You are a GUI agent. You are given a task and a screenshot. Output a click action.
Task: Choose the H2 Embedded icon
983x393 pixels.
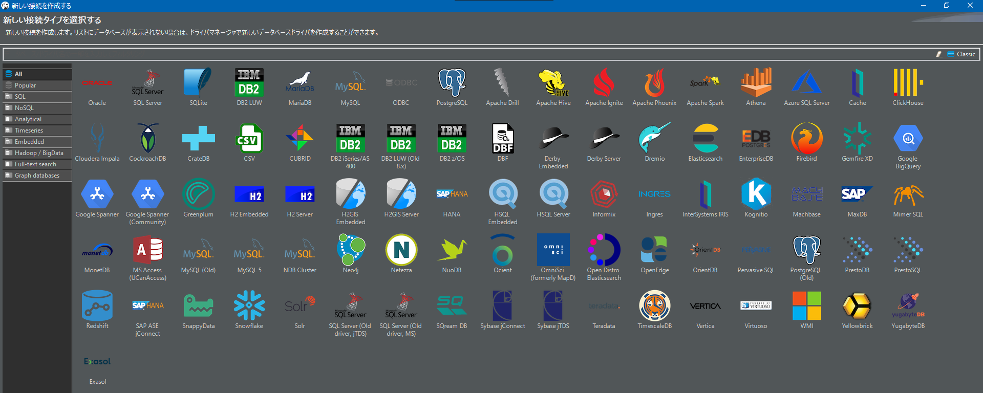click(249, 194)
